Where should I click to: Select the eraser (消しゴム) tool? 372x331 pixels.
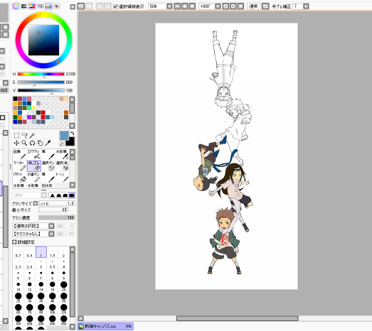(x=34, y=166)
